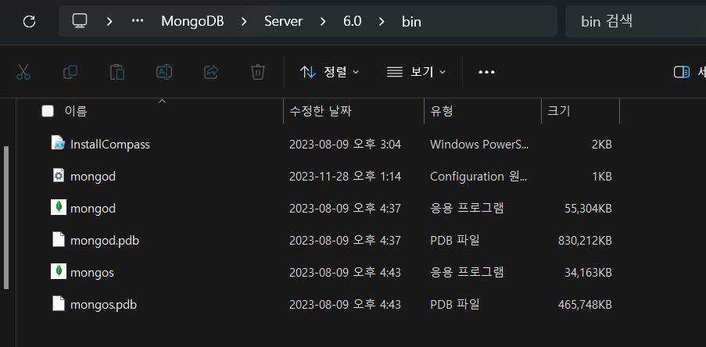
Task: Select the mongod configuration file name
Action: coord(93,177)
